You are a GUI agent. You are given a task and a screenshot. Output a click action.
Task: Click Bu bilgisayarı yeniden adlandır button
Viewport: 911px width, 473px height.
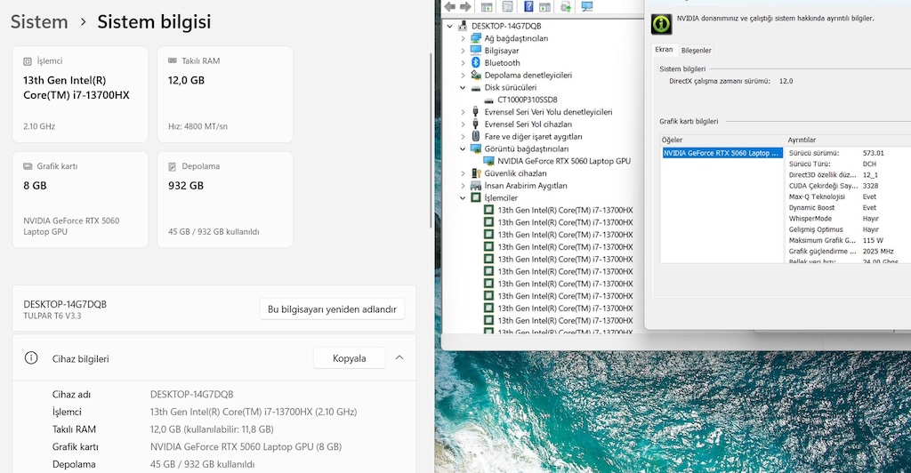pyautogui.click(x=333, y=309)
